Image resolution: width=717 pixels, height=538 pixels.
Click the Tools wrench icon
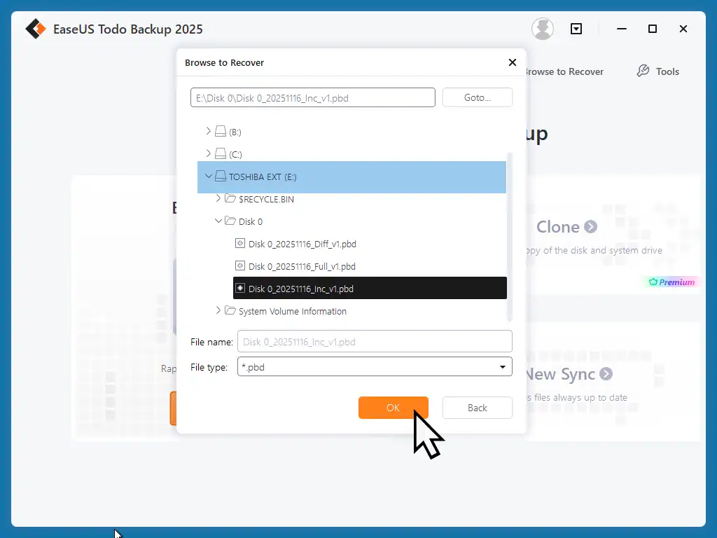click(x=643, y=71)
